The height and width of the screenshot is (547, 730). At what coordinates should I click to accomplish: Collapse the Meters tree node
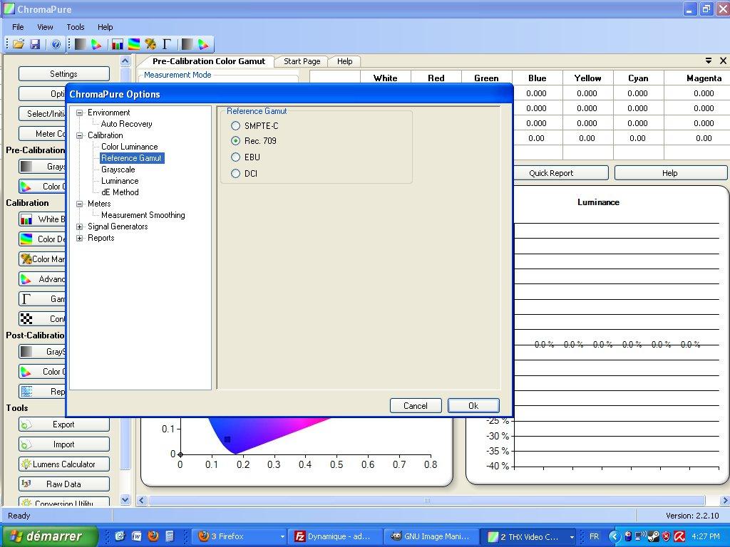click(x=80, y=204)
